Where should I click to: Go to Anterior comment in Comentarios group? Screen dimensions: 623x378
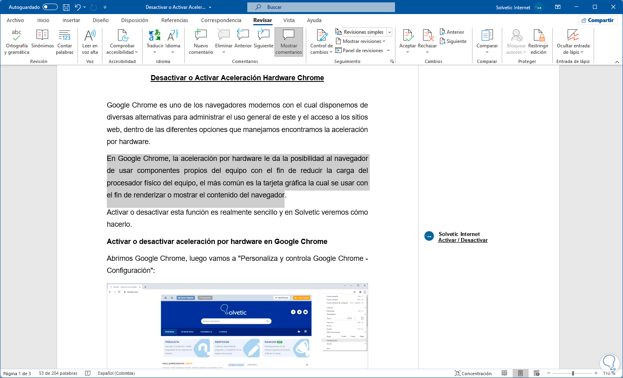pyautogui.click(x=243, y=39)
